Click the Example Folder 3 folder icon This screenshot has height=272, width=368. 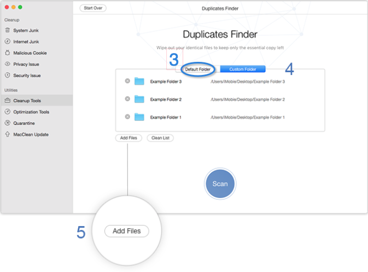coord(139,81)
